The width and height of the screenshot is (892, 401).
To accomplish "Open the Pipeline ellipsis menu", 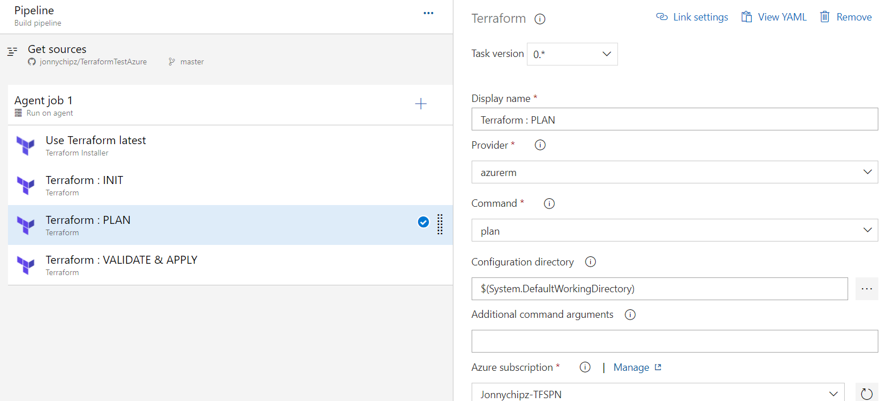I will pyautogui.click(x=428, y=13).
